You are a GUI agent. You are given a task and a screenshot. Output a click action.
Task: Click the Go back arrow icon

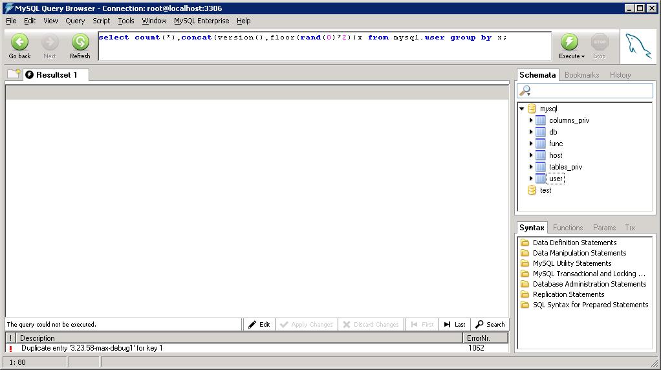click(19, 42)
